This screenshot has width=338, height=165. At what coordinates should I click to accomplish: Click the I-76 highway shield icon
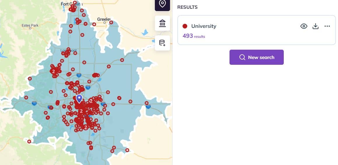click(x=88, y=87)
